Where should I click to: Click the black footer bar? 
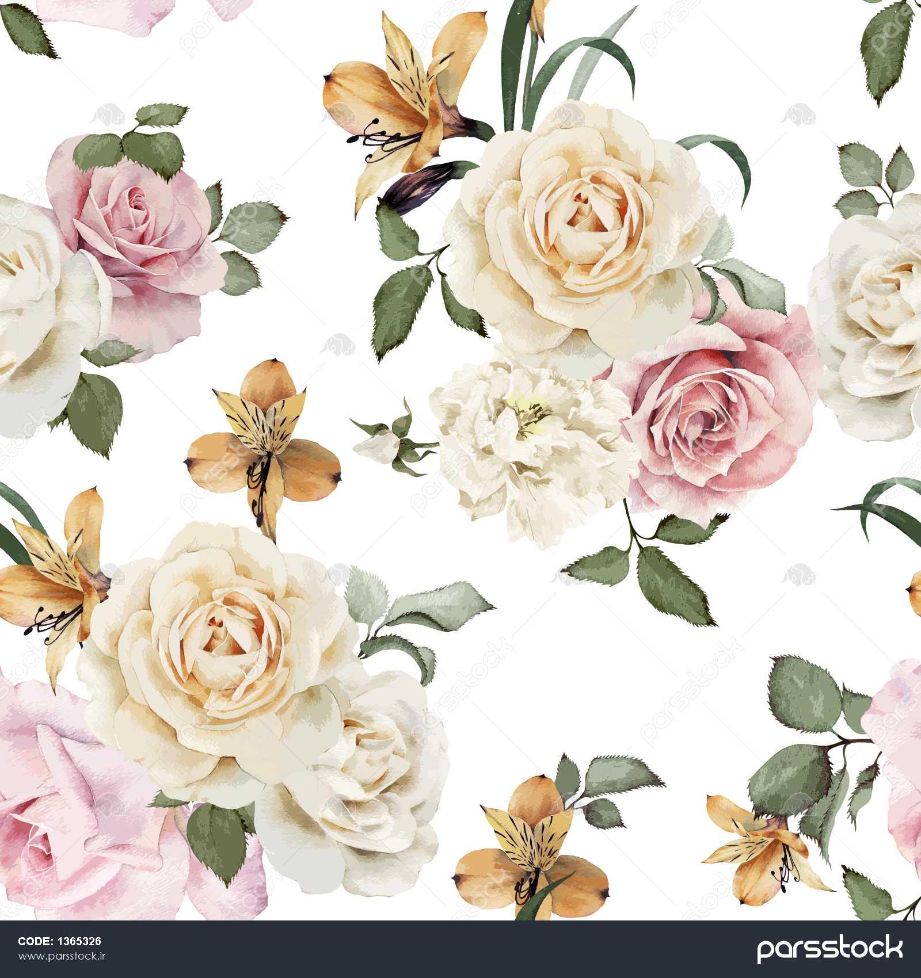pos(461,949)
